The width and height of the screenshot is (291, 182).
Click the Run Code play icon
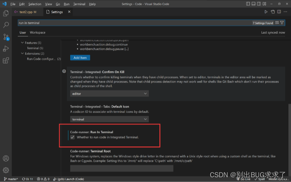pyautogui.click(x=266, y=12)
